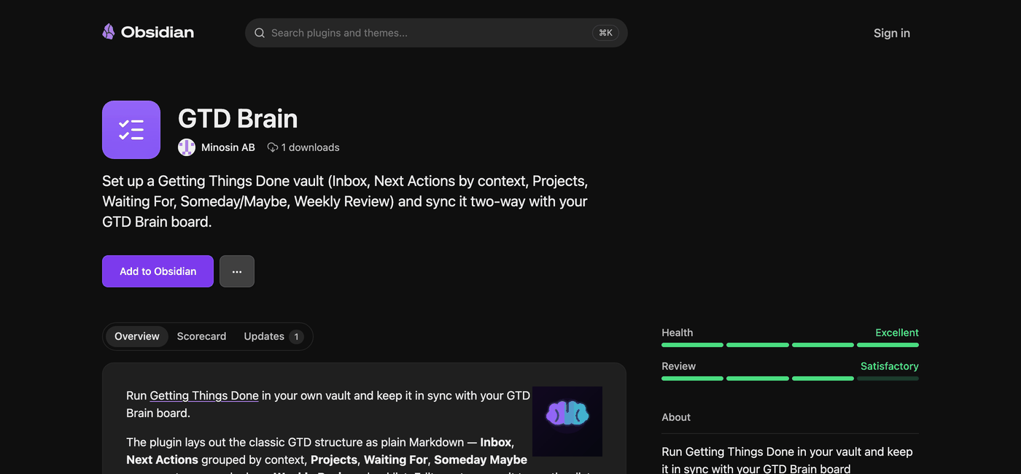Screen dimensions: 1021x474
Task: Click the Satisfactory review label
Action: tap(890, 366)
